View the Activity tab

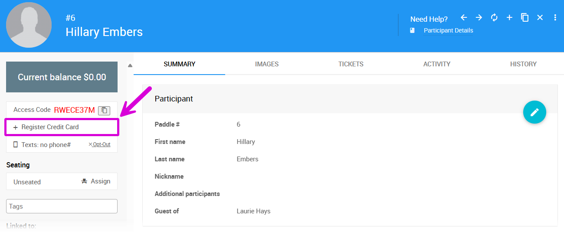tap(436, 64)
